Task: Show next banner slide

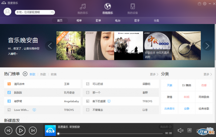Action: coord(207,46)
